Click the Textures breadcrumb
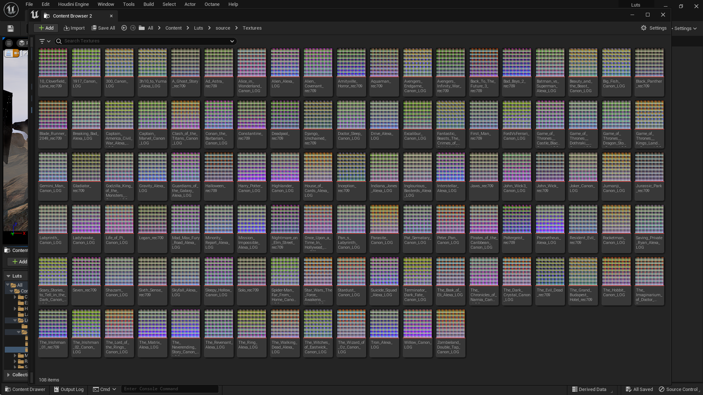Screen dimensions: 703x395 coord(252,28)
